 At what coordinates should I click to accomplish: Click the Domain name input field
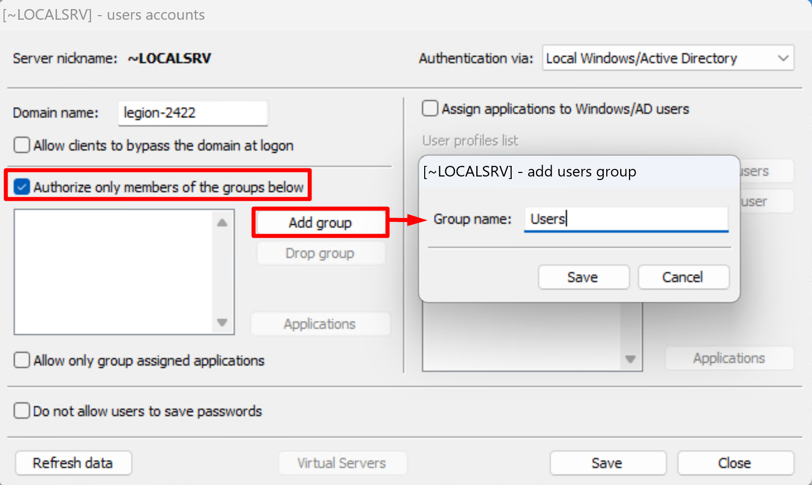point(193,113)
